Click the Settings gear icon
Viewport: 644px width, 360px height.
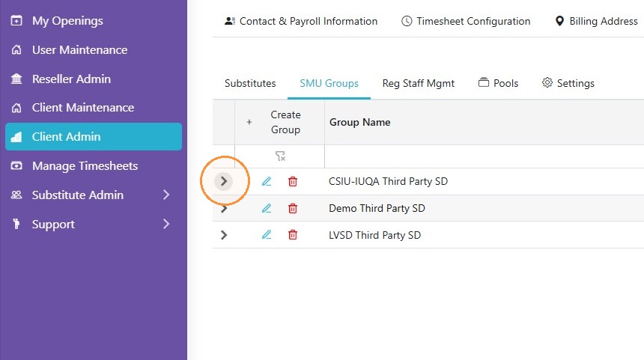[547, 82]
